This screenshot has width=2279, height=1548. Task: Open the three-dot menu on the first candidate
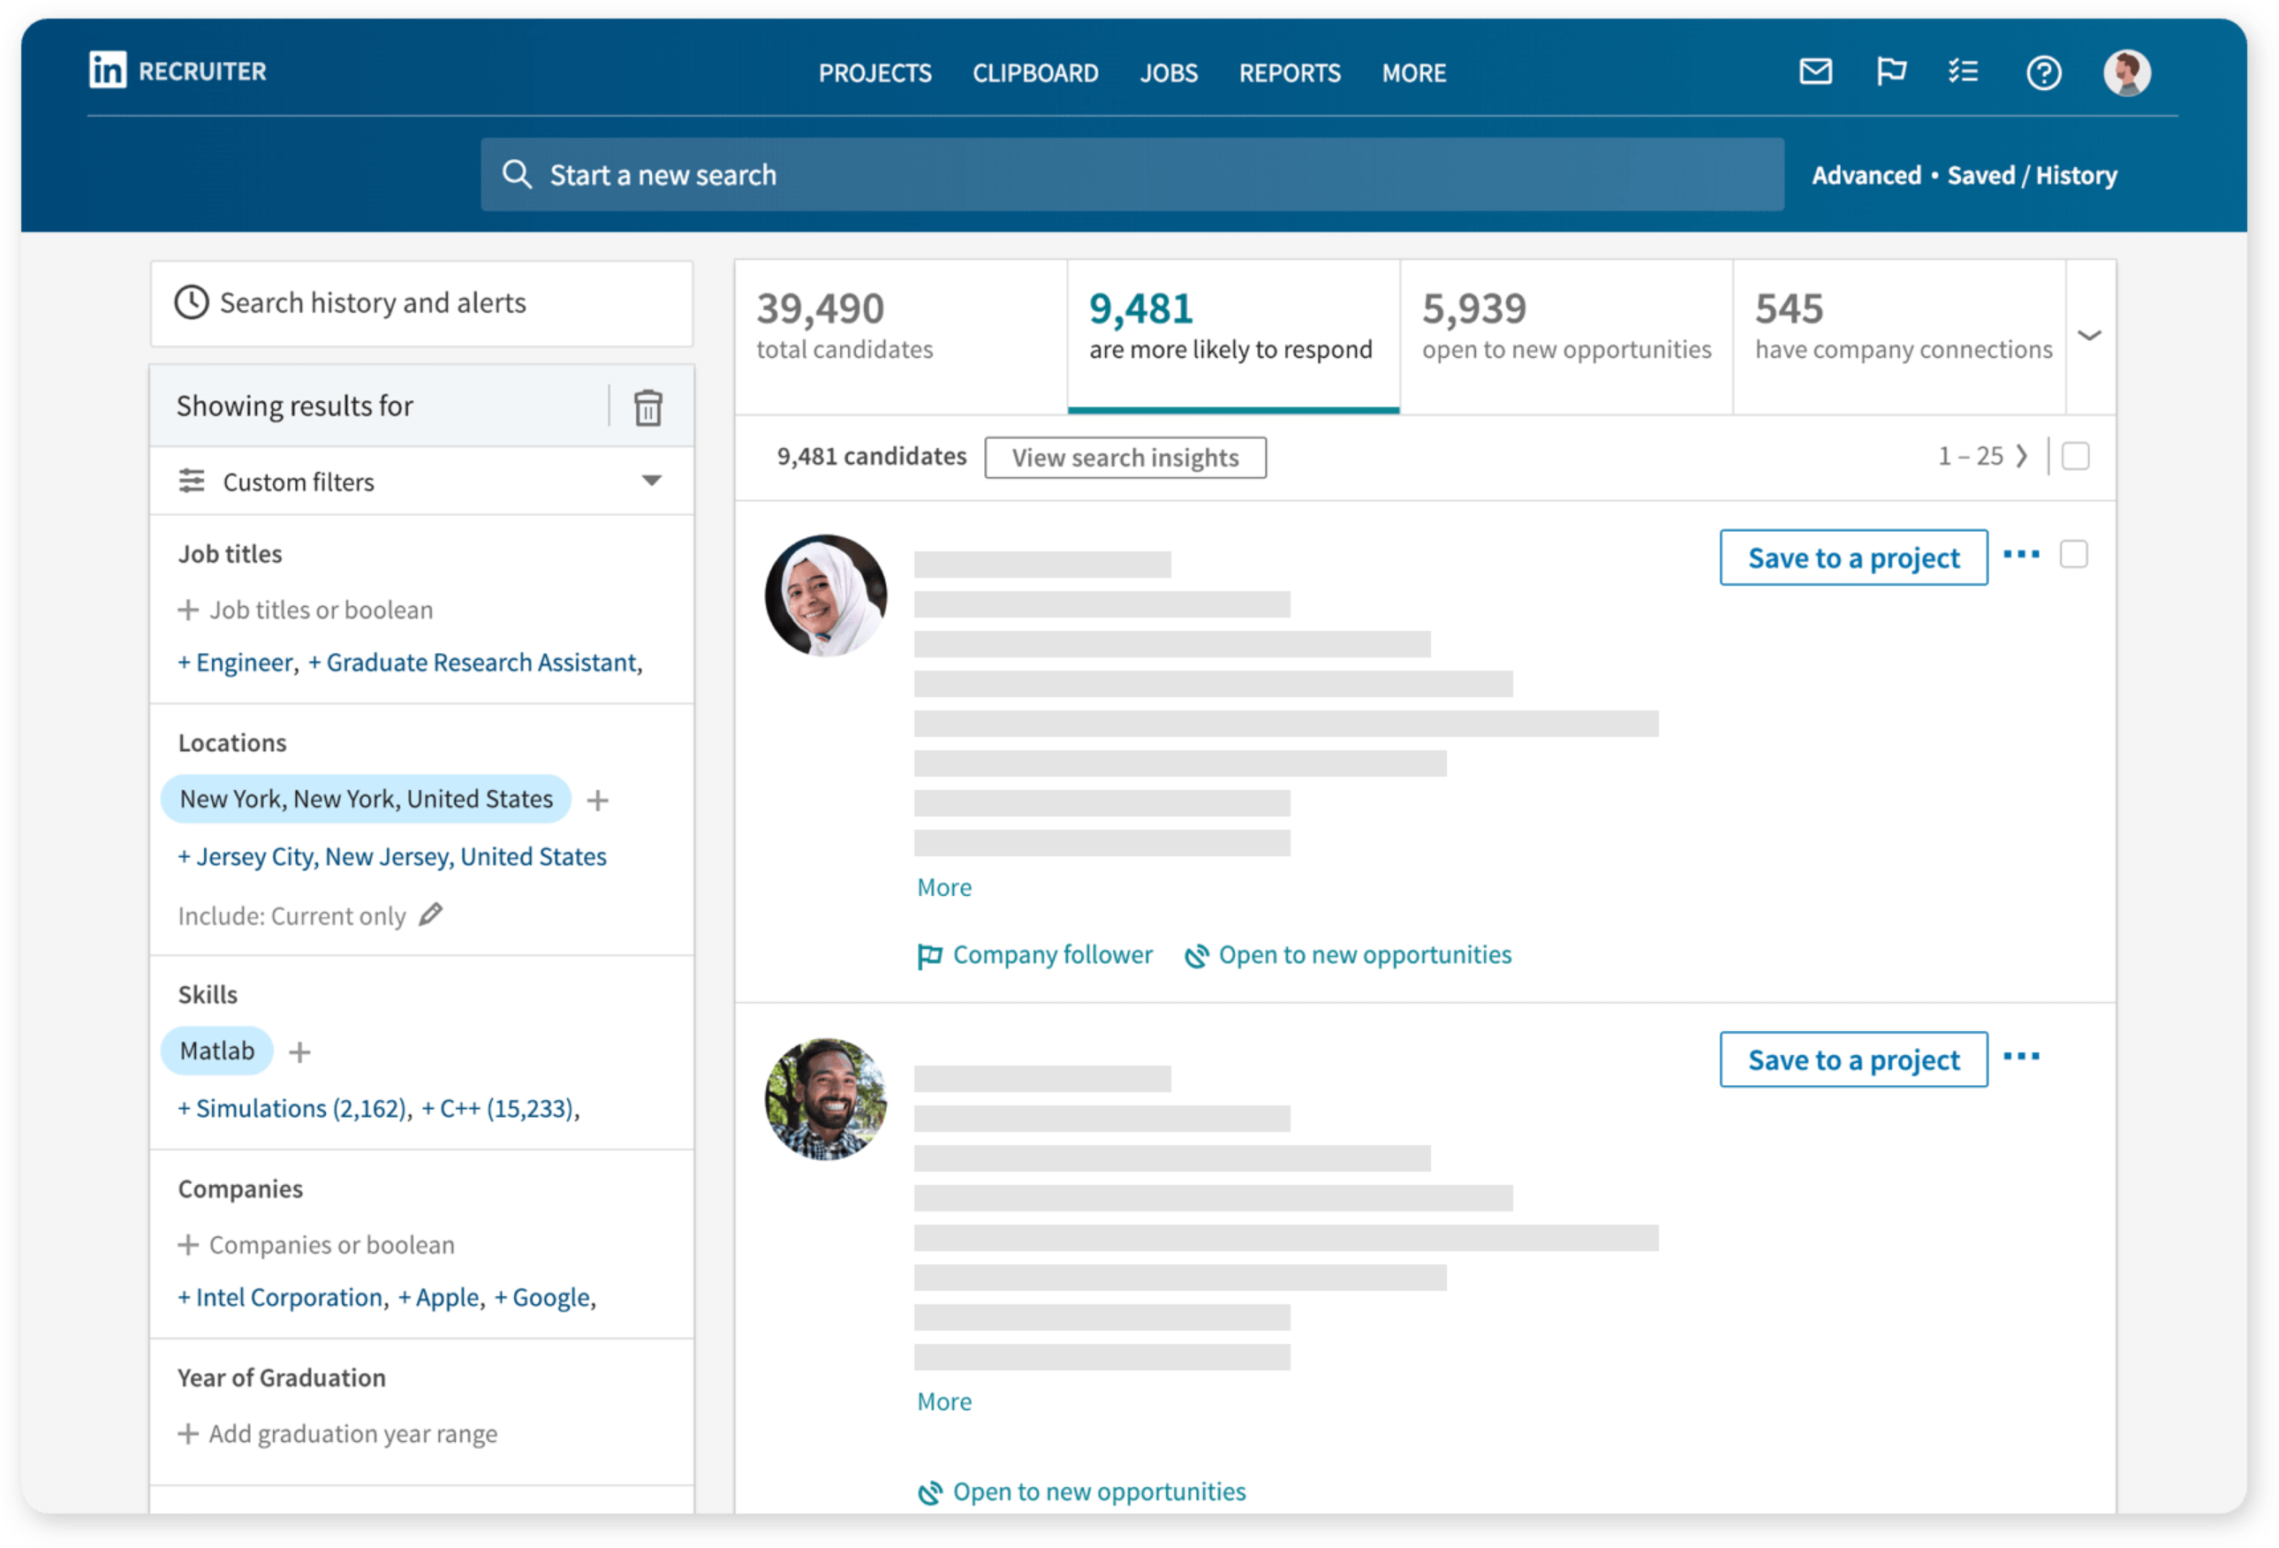[2021, 554]
